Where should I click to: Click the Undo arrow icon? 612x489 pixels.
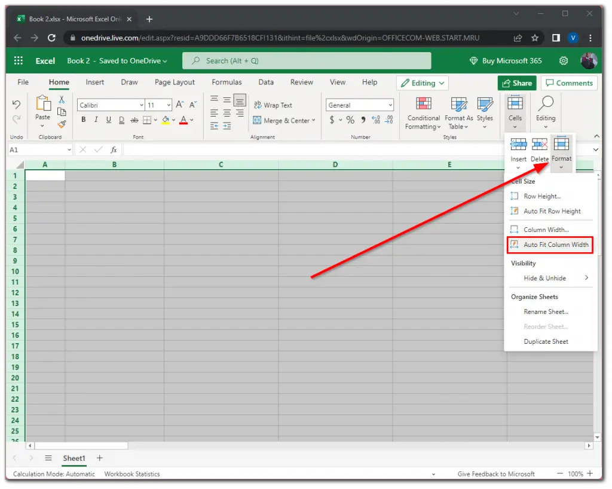[16, 105]
